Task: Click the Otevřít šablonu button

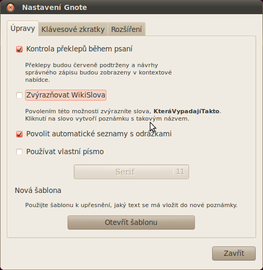Action: [131, 222]
